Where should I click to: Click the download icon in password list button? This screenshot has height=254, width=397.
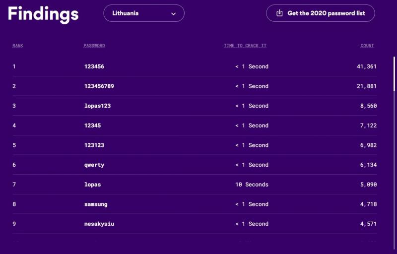coord(279,13)
